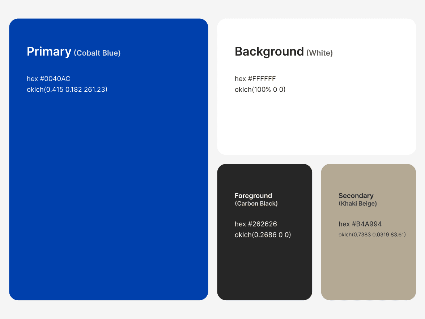
Task: Click the "Background" heading text
Action: coord(269,52)
